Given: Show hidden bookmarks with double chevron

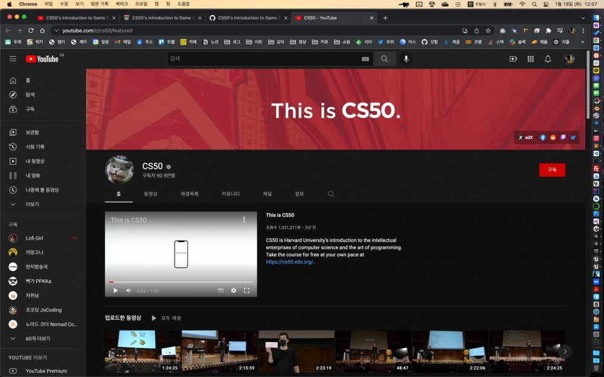Looking at the screenshot, I should pyautogui.click(x=582, y=42).
